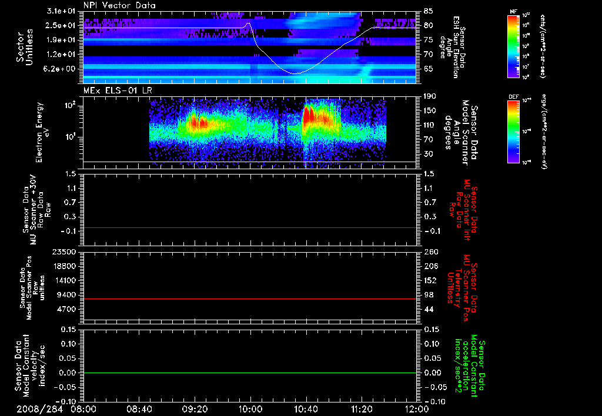Click the "4700" scanner position tick label
This screenshot has height=416, width=602.
point(66,309)
